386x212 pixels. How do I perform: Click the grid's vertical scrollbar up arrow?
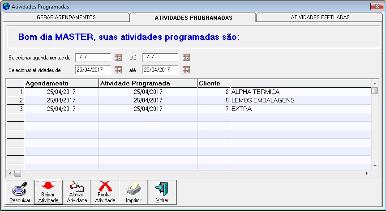(x=375, y=83)
